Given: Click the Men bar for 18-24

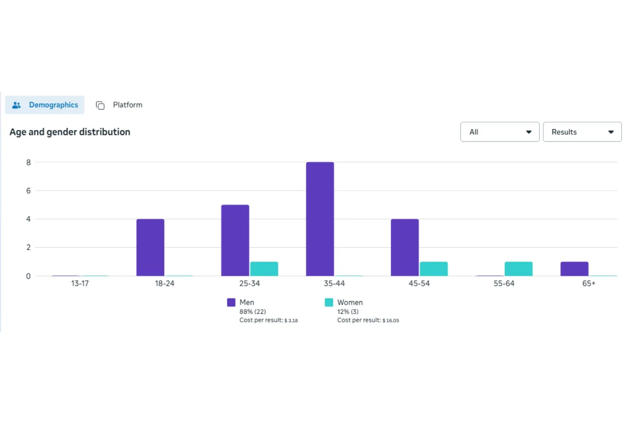Looking at the screenshot, I should (150, 247).
